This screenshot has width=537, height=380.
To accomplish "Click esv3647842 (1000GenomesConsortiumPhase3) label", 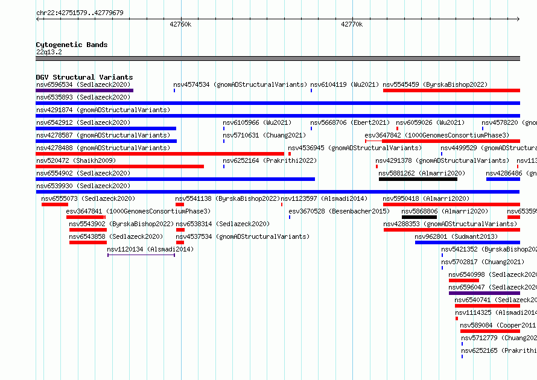I will coord(437,135).
